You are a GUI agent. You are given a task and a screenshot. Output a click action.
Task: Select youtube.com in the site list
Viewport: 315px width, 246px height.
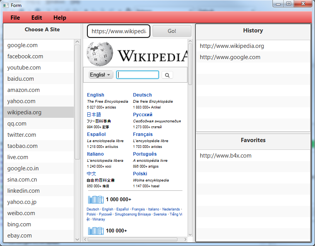(39, 68)
